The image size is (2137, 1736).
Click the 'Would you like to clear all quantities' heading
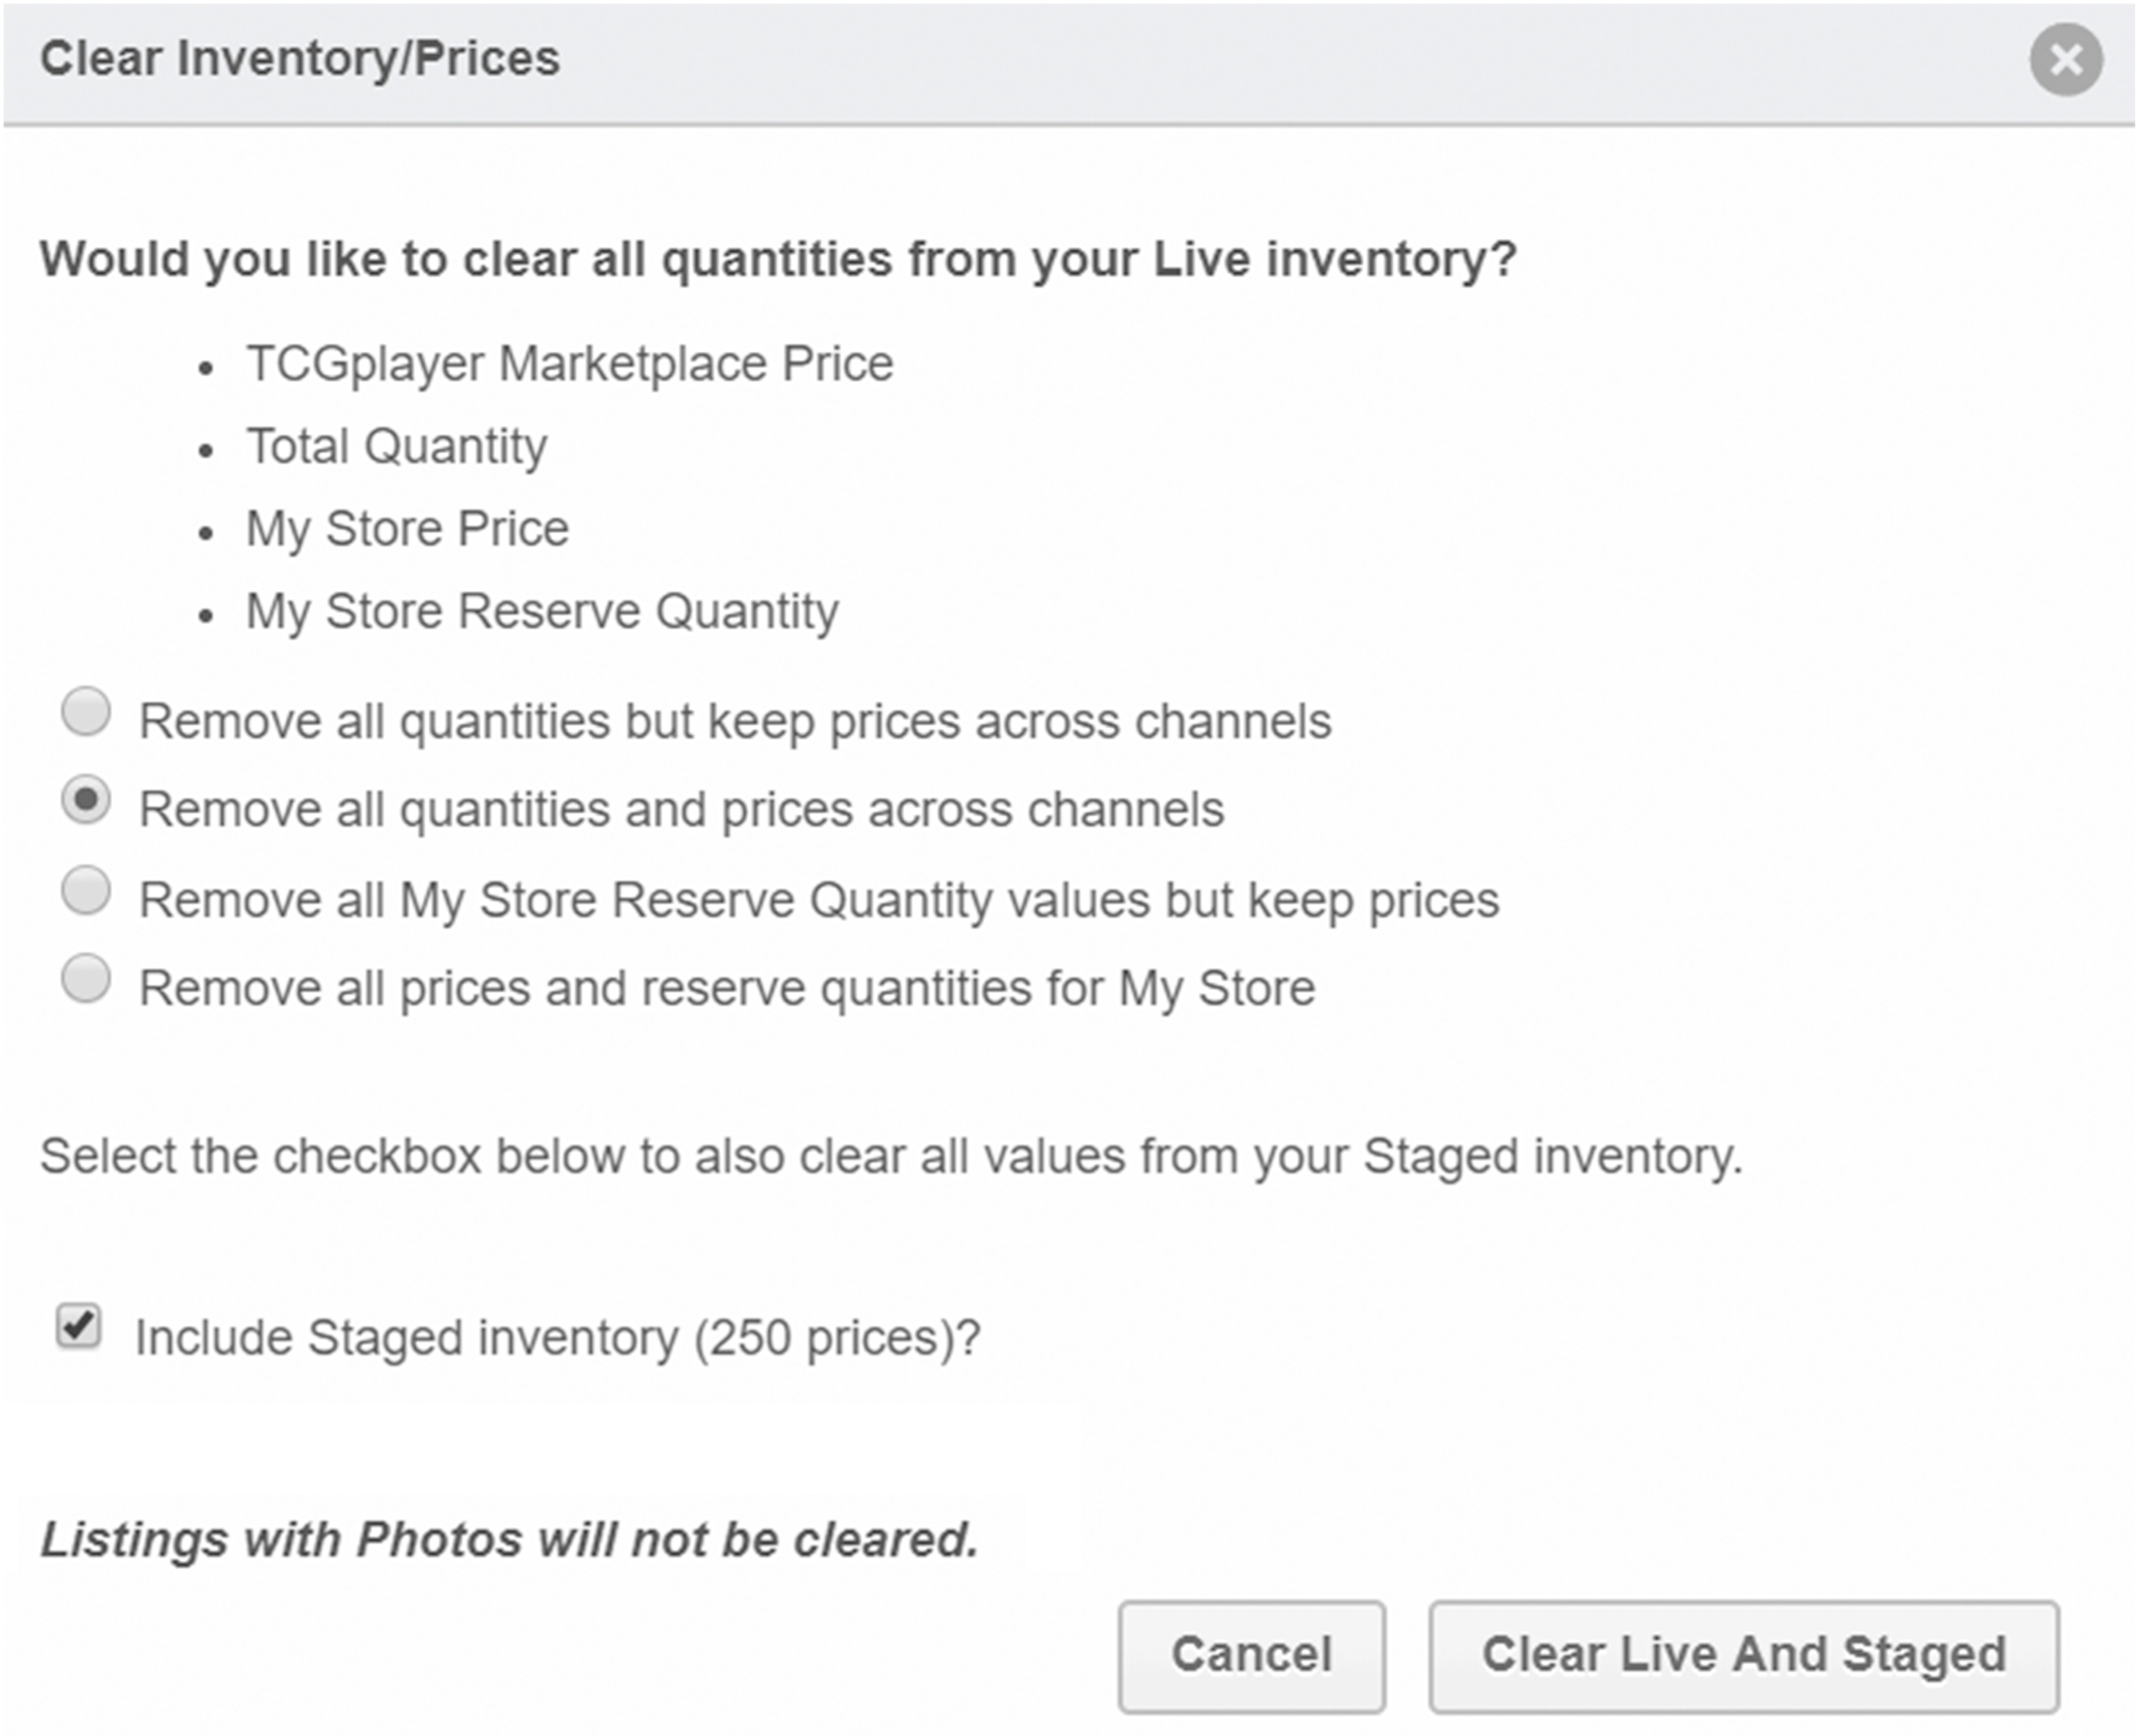coord(778,260)
